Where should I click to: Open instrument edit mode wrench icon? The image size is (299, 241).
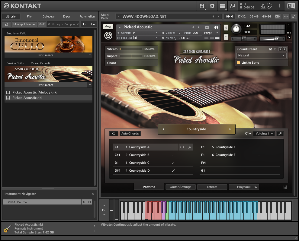tap(108, 27)
